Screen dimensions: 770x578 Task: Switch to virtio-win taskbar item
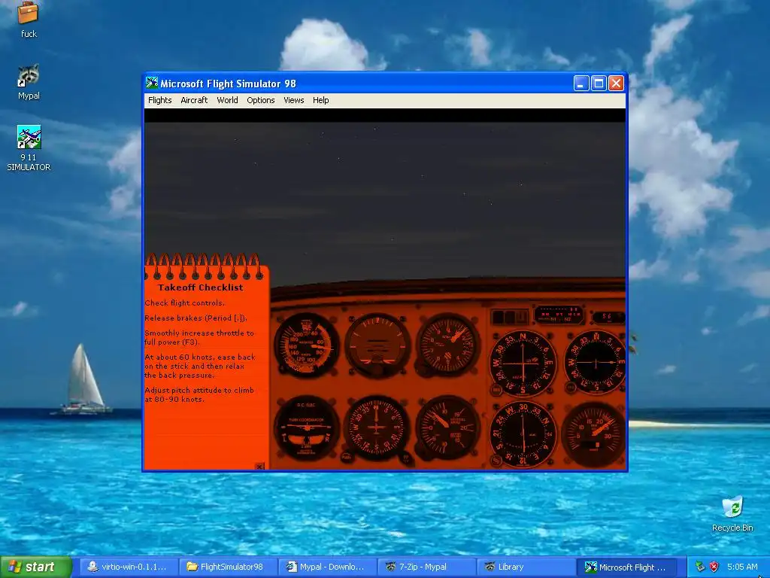pos(128,567)
